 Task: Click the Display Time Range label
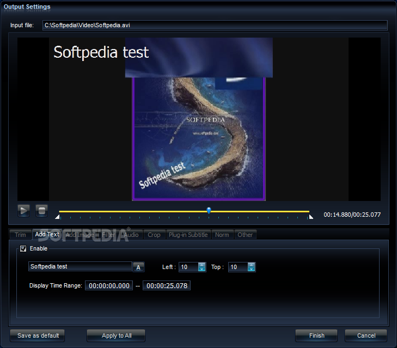click(x=56, y=286)
